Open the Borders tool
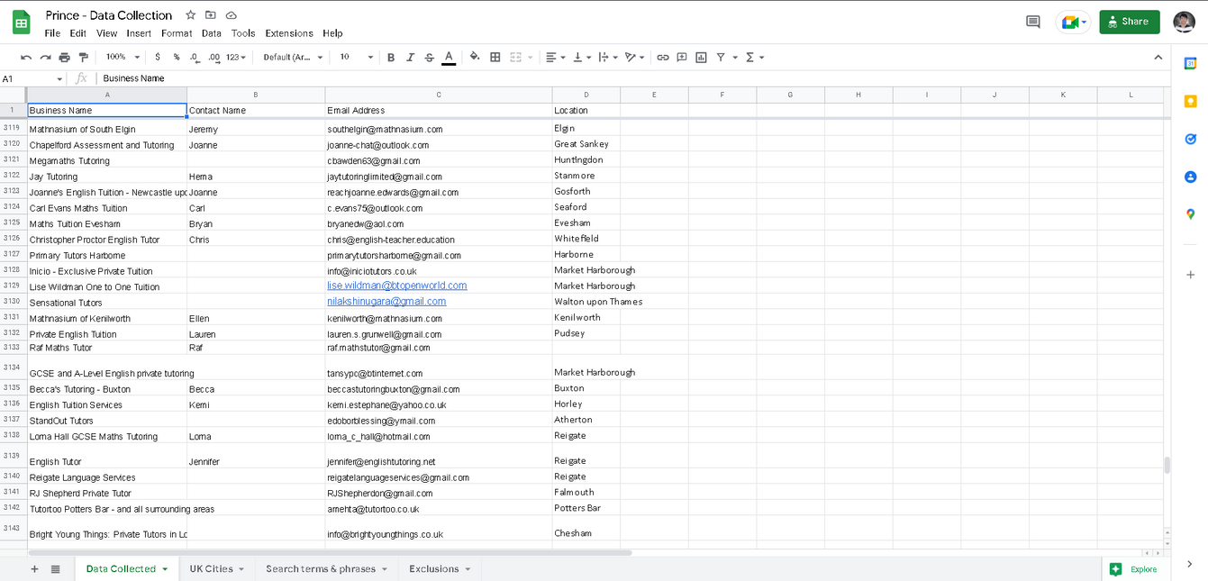This screenshot has width=1208, height=581. coord(495,57)
